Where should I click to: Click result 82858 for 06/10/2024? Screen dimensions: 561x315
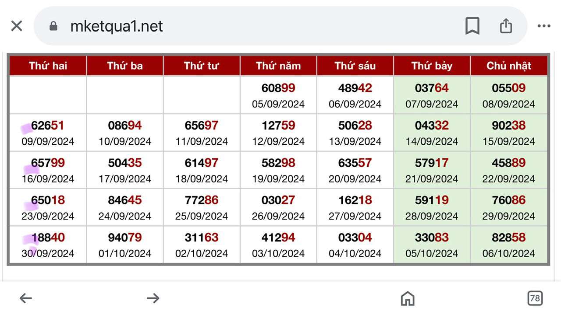pyautogui.click(x=509, y=245)
